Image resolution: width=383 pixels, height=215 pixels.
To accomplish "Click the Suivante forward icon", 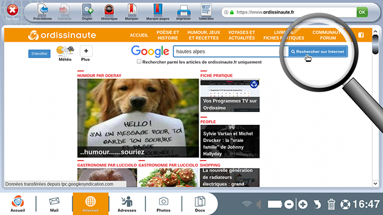I will pos(64,10).
